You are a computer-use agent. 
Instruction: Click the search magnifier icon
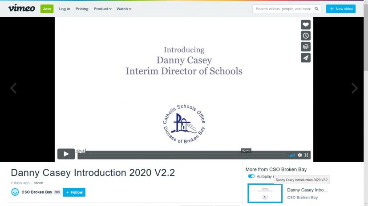(317, 9)
